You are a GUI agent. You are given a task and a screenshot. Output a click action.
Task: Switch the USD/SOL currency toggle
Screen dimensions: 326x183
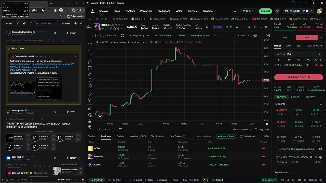(x=181, y=36)
